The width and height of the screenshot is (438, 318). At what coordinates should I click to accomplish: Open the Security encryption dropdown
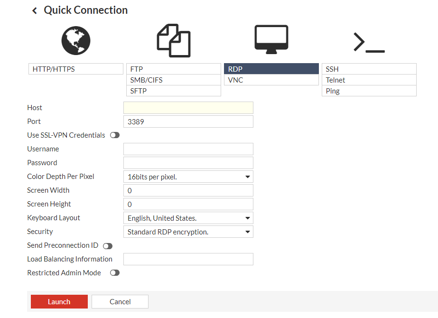point(188,232)
